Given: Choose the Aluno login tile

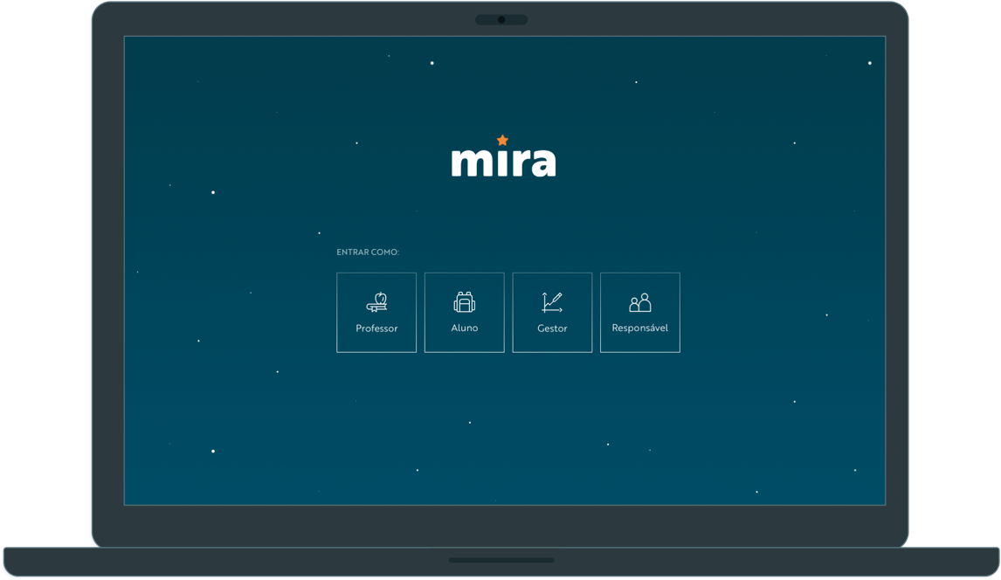Looking at the screenshot, I should tap(465, 313).
